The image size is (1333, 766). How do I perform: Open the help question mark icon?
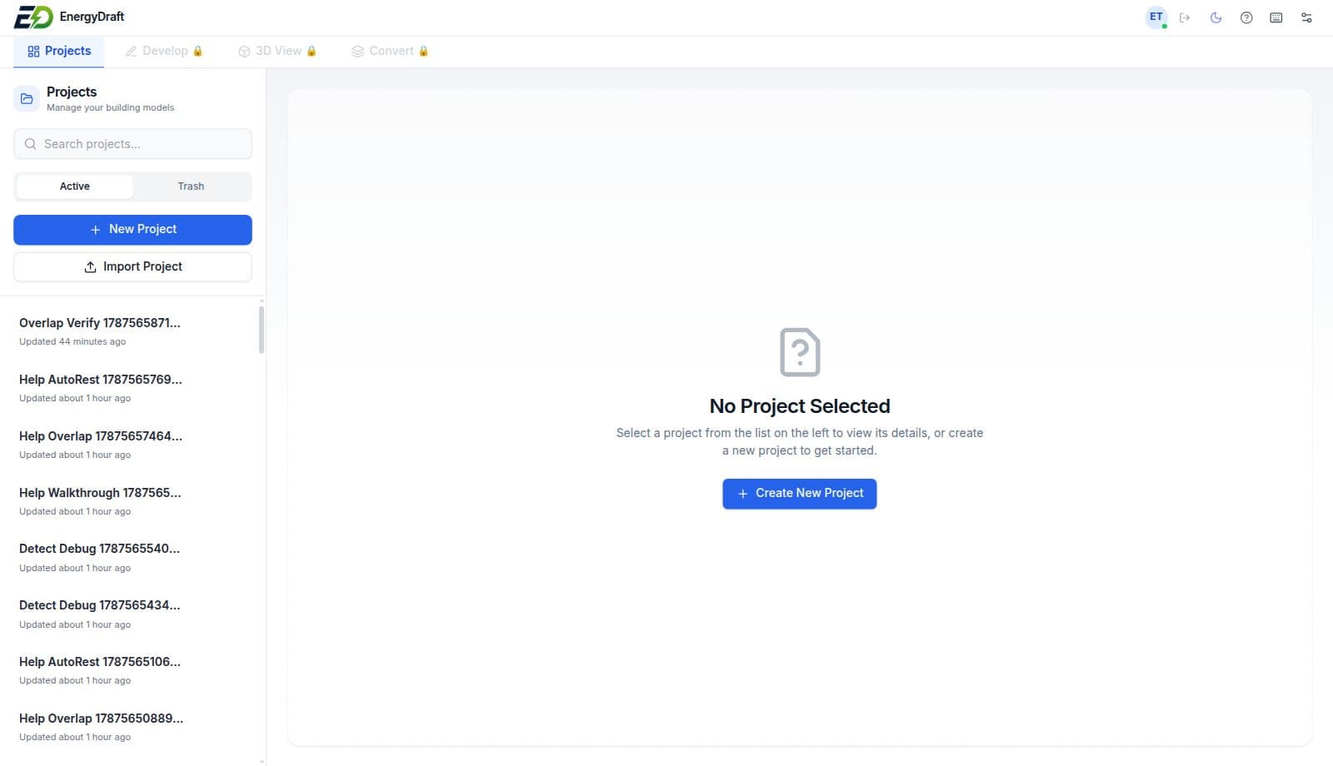[x=1246, y=17]
